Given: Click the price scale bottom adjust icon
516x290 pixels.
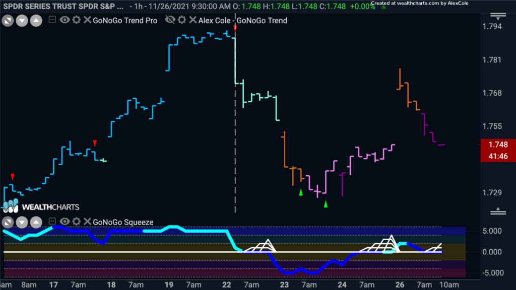Looking at the screenshot, I should pos(498,211).
